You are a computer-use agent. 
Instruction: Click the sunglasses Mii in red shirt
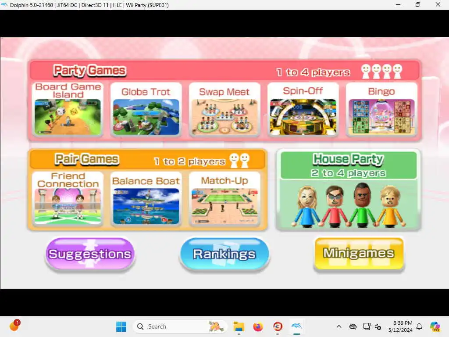tap(335, 206)
